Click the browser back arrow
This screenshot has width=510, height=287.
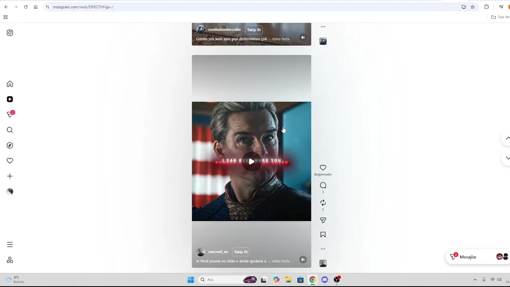6,7
